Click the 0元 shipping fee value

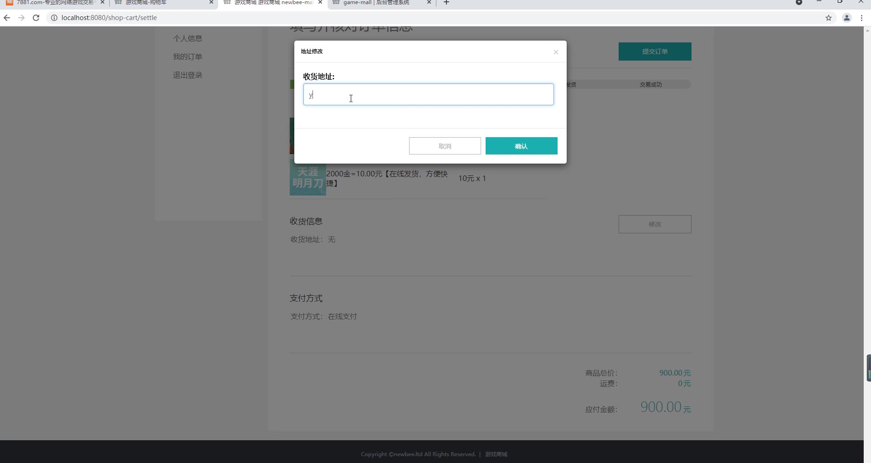tap(684, 383)
